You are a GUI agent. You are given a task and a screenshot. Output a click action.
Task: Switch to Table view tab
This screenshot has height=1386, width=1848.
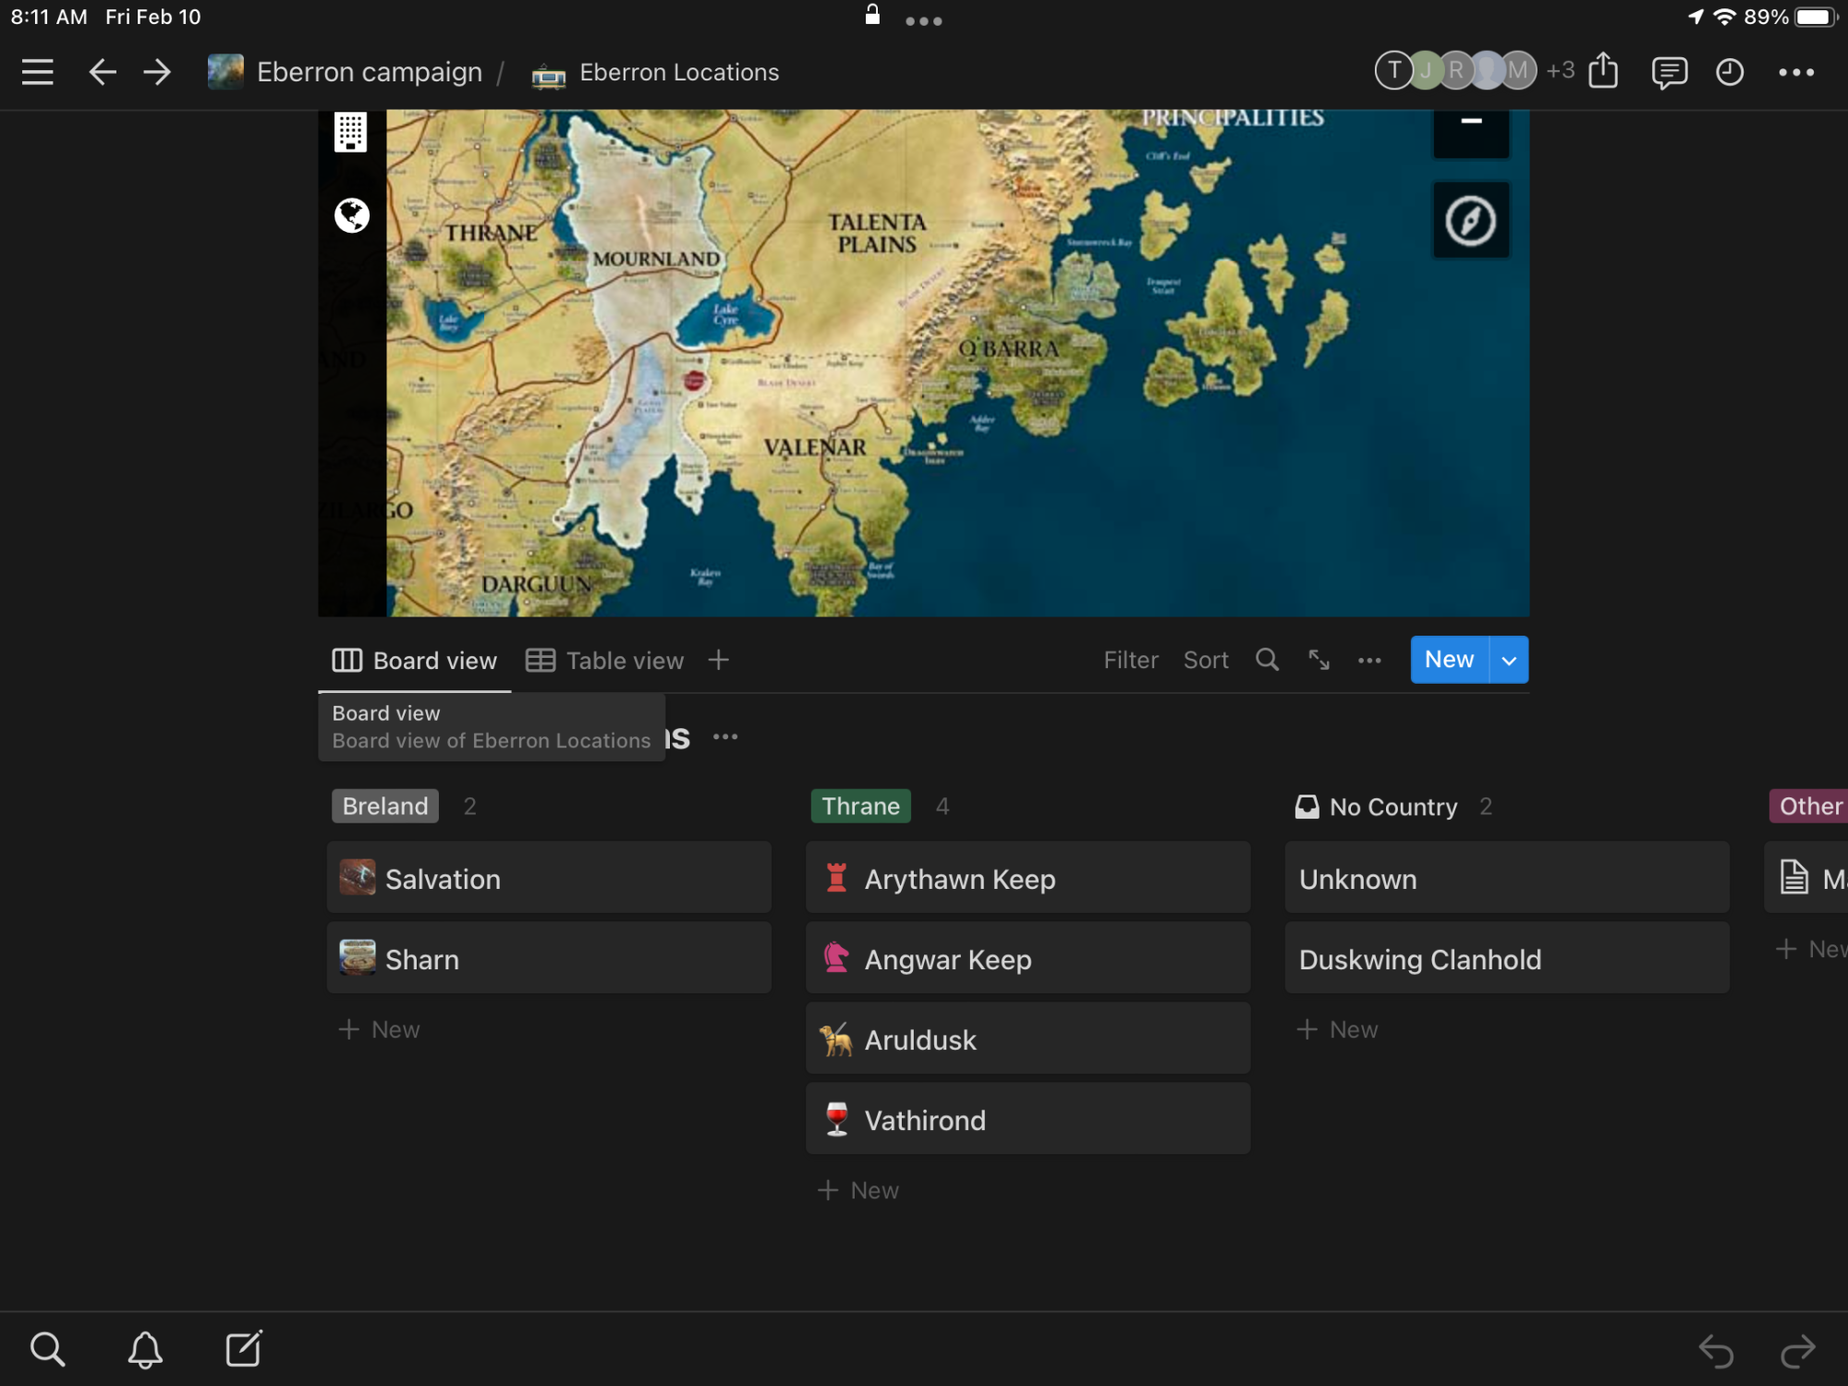[x=604, y=661]
